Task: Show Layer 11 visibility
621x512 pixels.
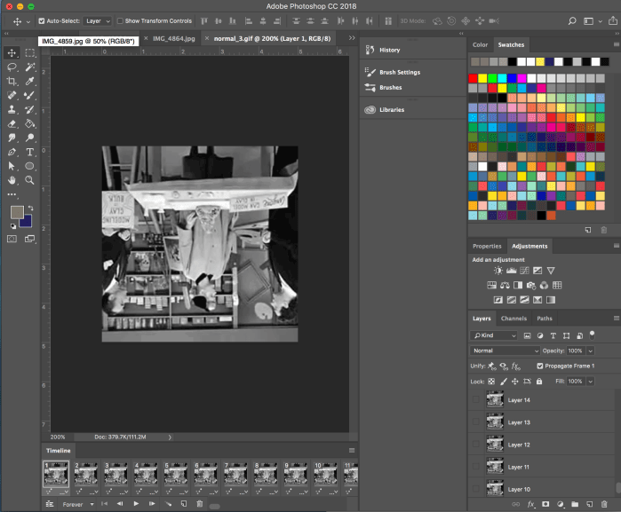Action: (475, 467)
